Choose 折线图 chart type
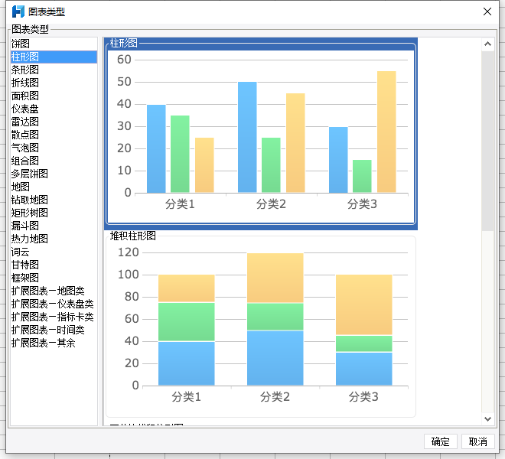 click(54, 83)
